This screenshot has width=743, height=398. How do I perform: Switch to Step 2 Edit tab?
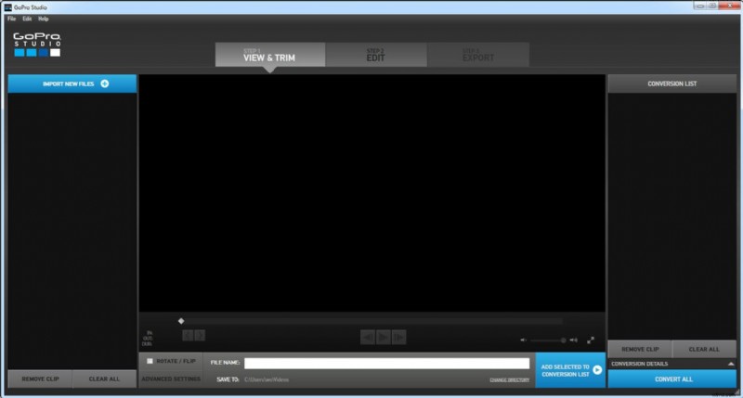pos(375,55)
